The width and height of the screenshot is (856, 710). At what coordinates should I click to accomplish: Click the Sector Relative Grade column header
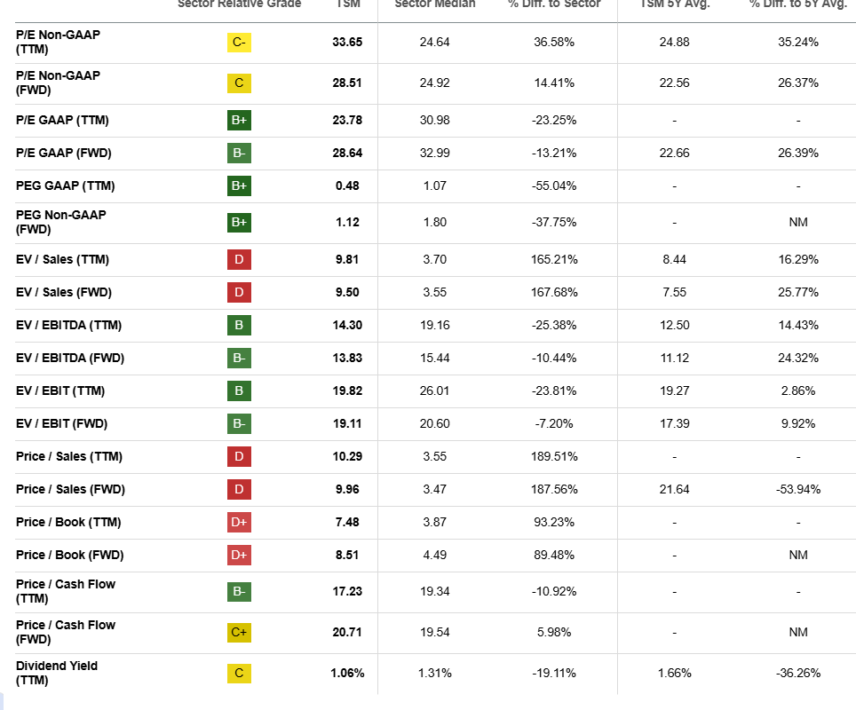[x=239, y=4]
